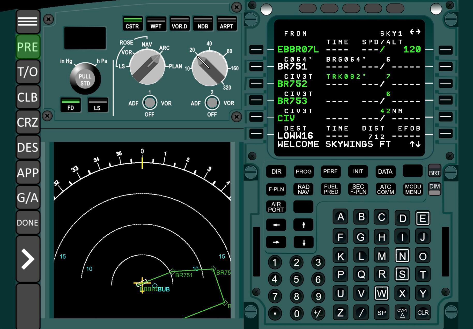
Task: Click the ND range selector knob
Action: tap(210, 68)
